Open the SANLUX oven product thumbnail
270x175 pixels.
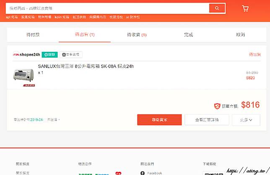pos(24,76)
